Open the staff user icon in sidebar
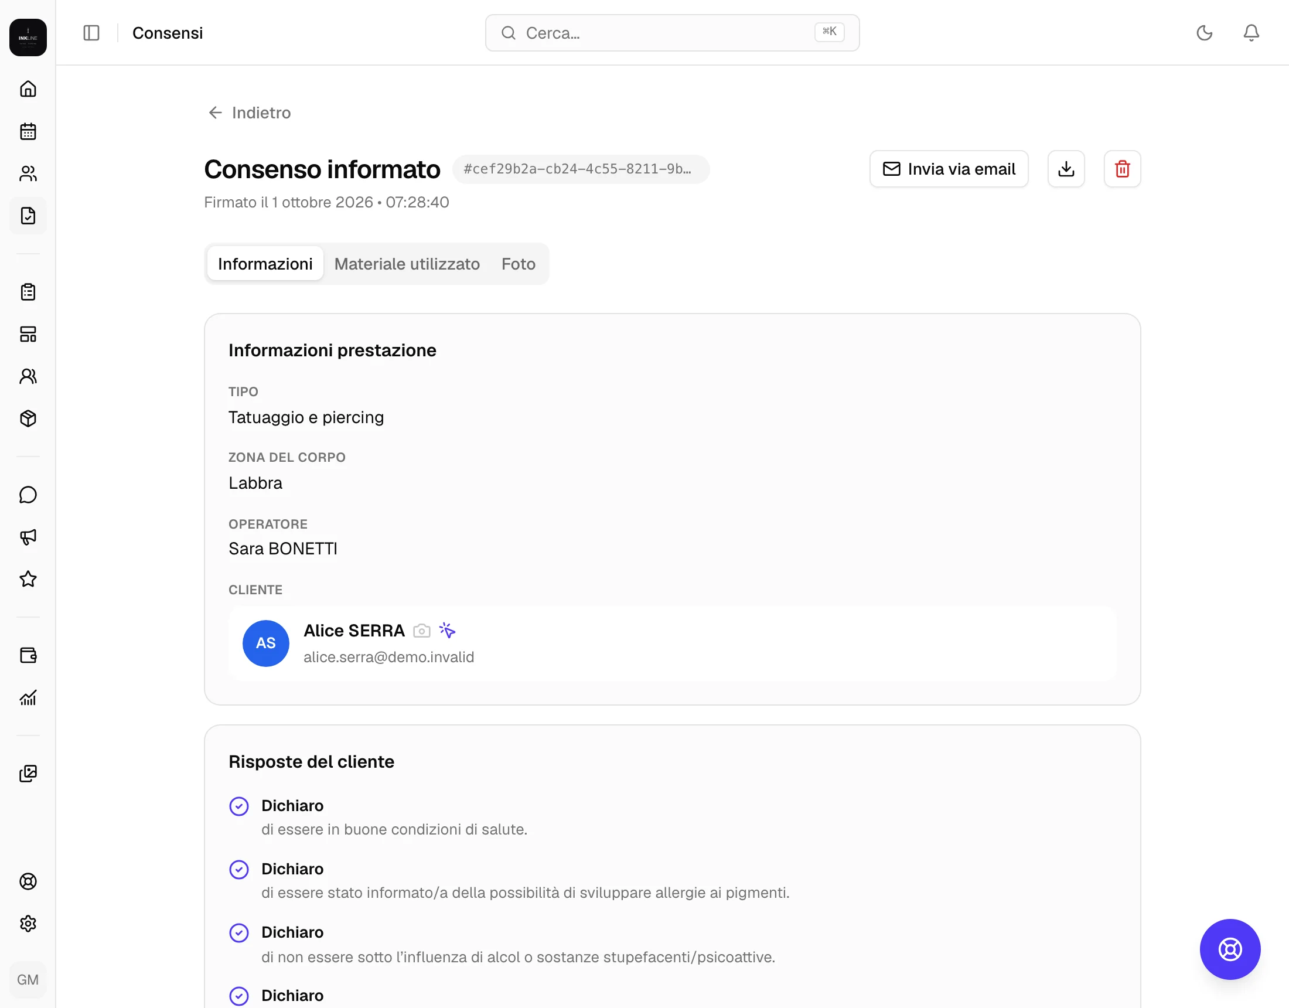The height and width of the screenshot is (1008, 1289). tap(28, 376)
